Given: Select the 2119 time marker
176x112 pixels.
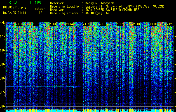Looking at the screenshot, I should [x=153, y=24].
